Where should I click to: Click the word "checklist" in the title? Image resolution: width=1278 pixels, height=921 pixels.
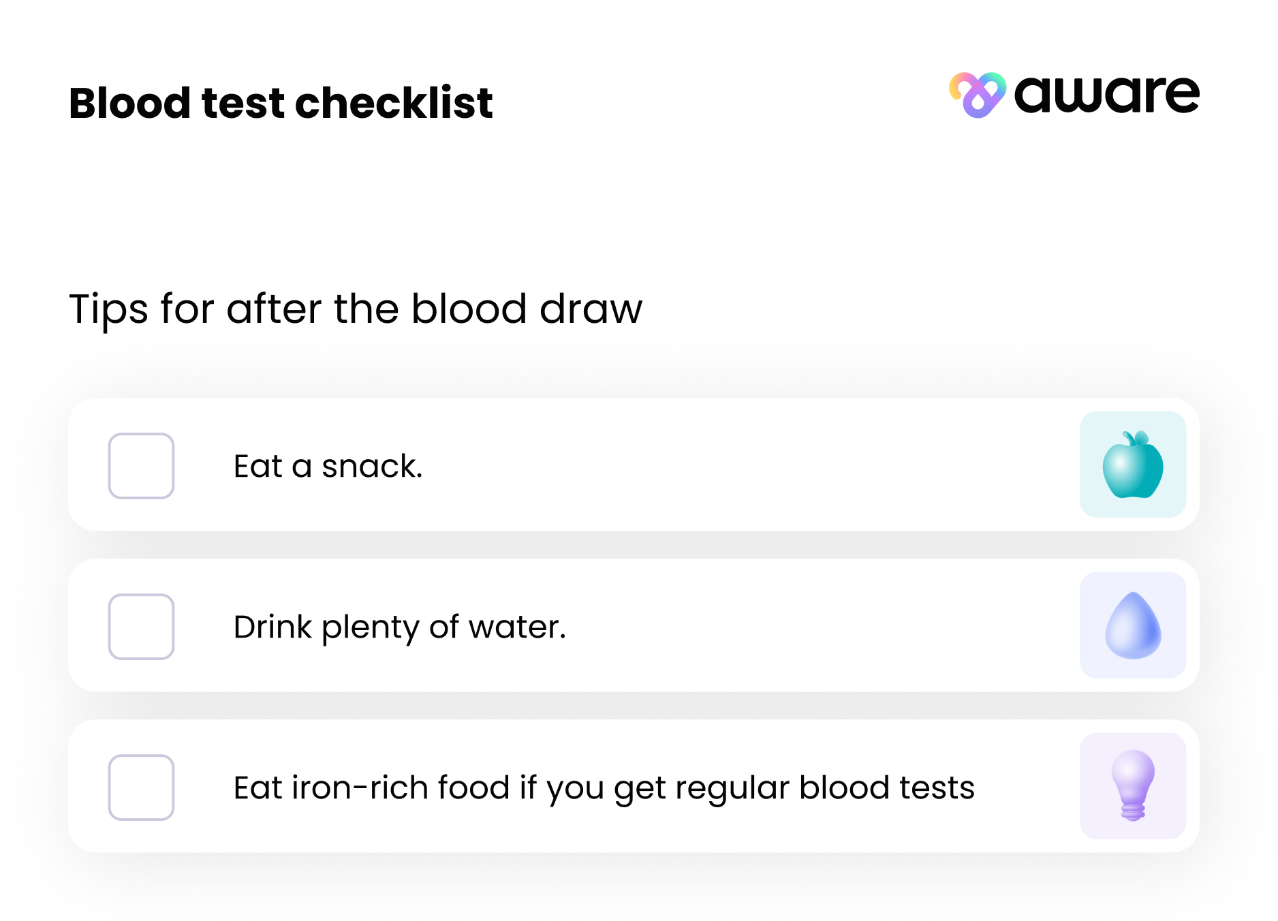[394, 104]
